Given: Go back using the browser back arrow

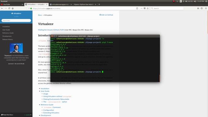Looking at the screenshot, I should point(2,8).
